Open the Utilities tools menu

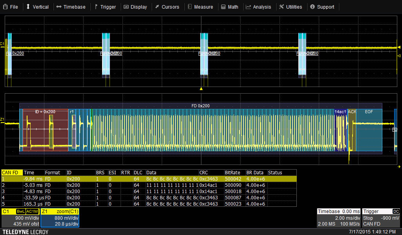pos(291,7)
